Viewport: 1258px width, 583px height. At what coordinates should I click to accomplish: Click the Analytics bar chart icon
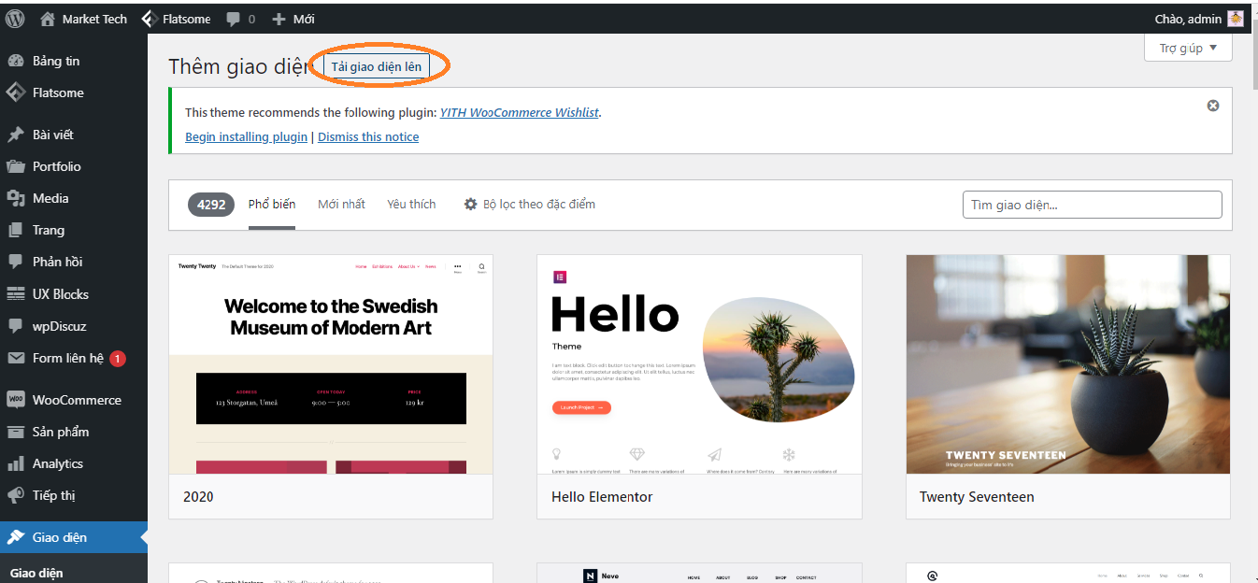(x=16, y=463)
